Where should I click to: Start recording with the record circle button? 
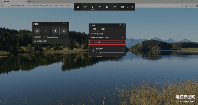click(x=55, y=31)
